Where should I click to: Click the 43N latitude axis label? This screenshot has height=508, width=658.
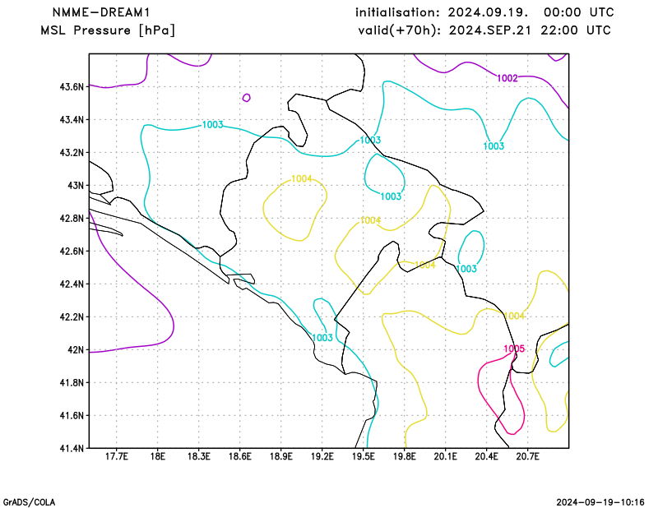pos(76,186)
